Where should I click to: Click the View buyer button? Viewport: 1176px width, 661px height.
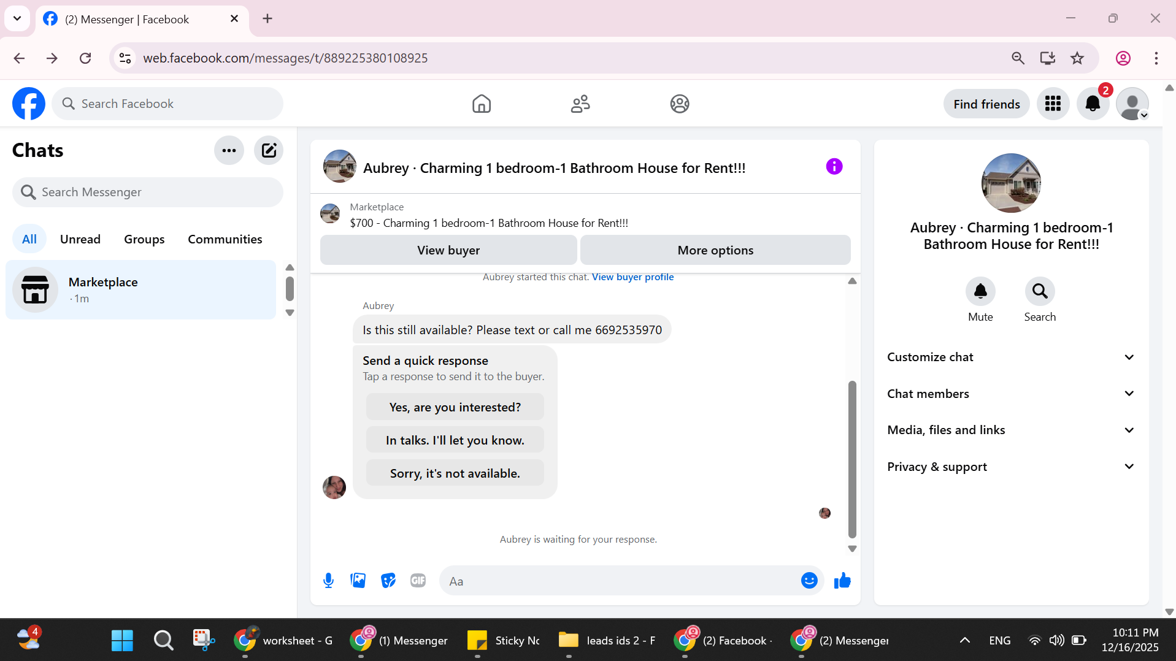pyautogui.click(x=448, y=250)
